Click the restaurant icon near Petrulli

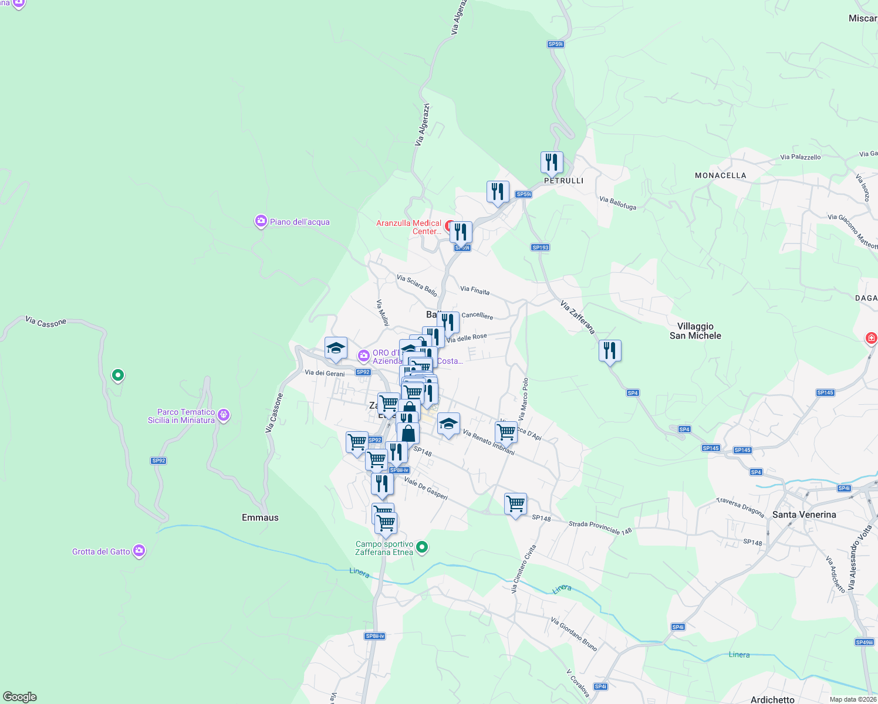click(x=551, y=161)
